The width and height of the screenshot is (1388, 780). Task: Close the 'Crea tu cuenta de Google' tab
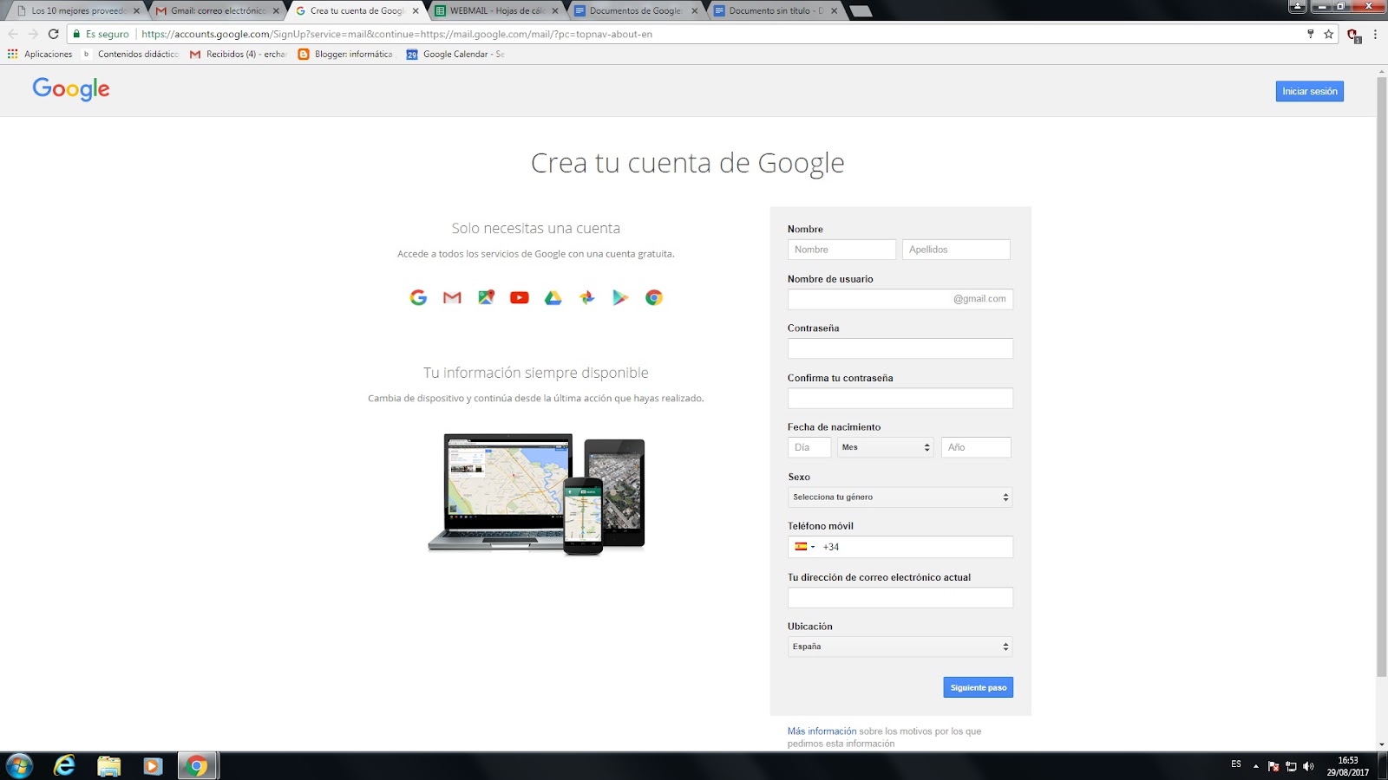point(416,11)
